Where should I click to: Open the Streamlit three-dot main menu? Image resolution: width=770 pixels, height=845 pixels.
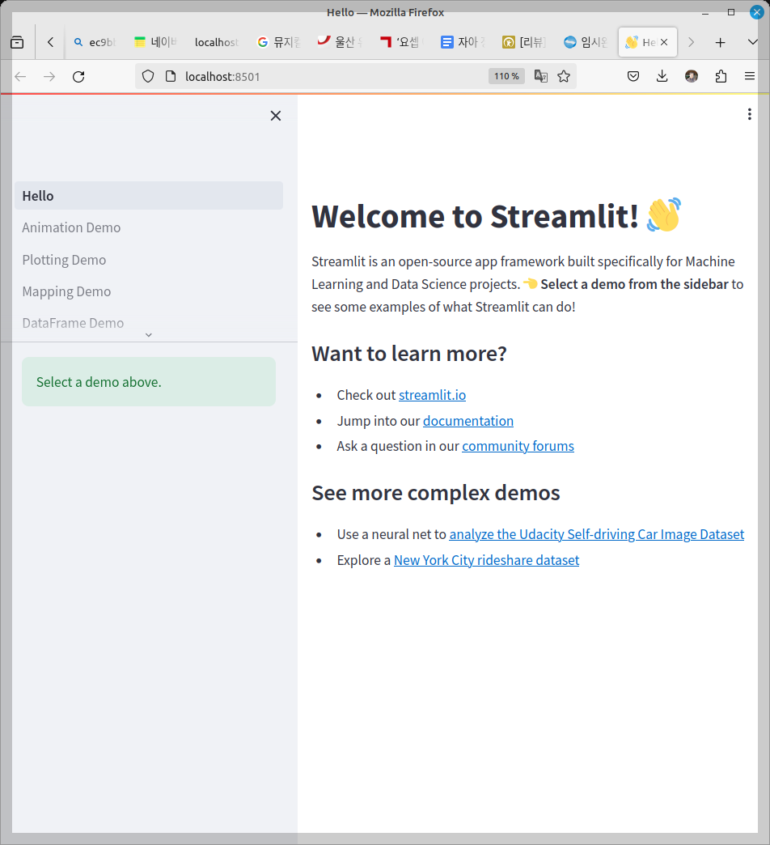pos(749,114)
